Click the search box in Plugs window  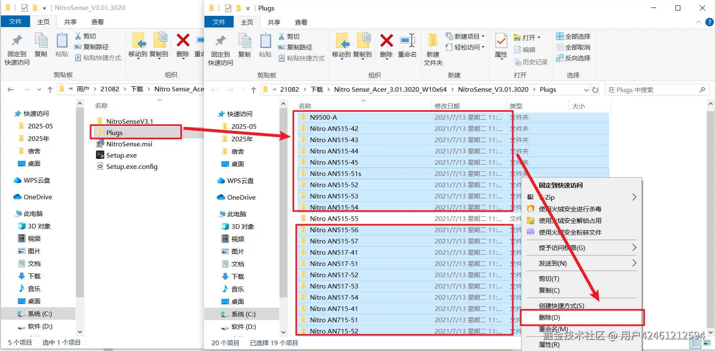coord(657,90)
